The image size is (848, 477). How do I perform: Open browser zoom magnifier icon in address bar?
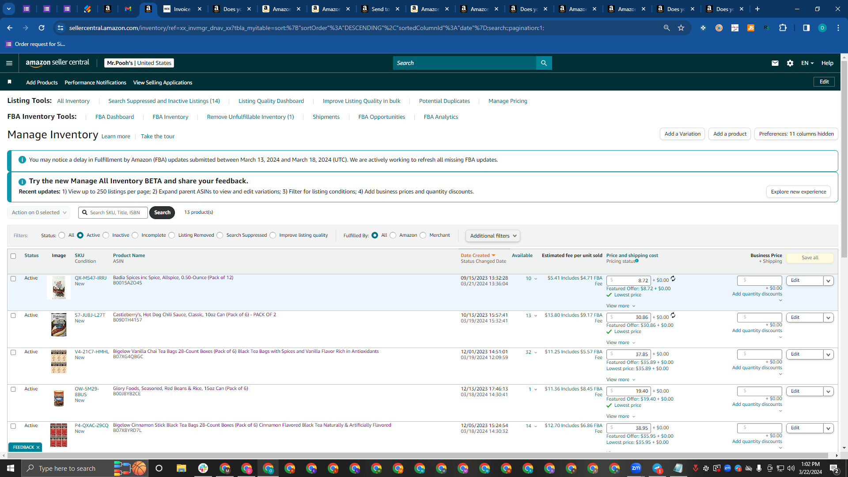point(666,28)
